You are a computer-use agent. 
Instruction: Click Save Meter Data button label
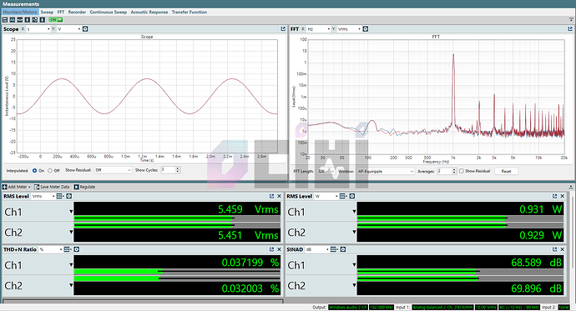coord(54,187)
